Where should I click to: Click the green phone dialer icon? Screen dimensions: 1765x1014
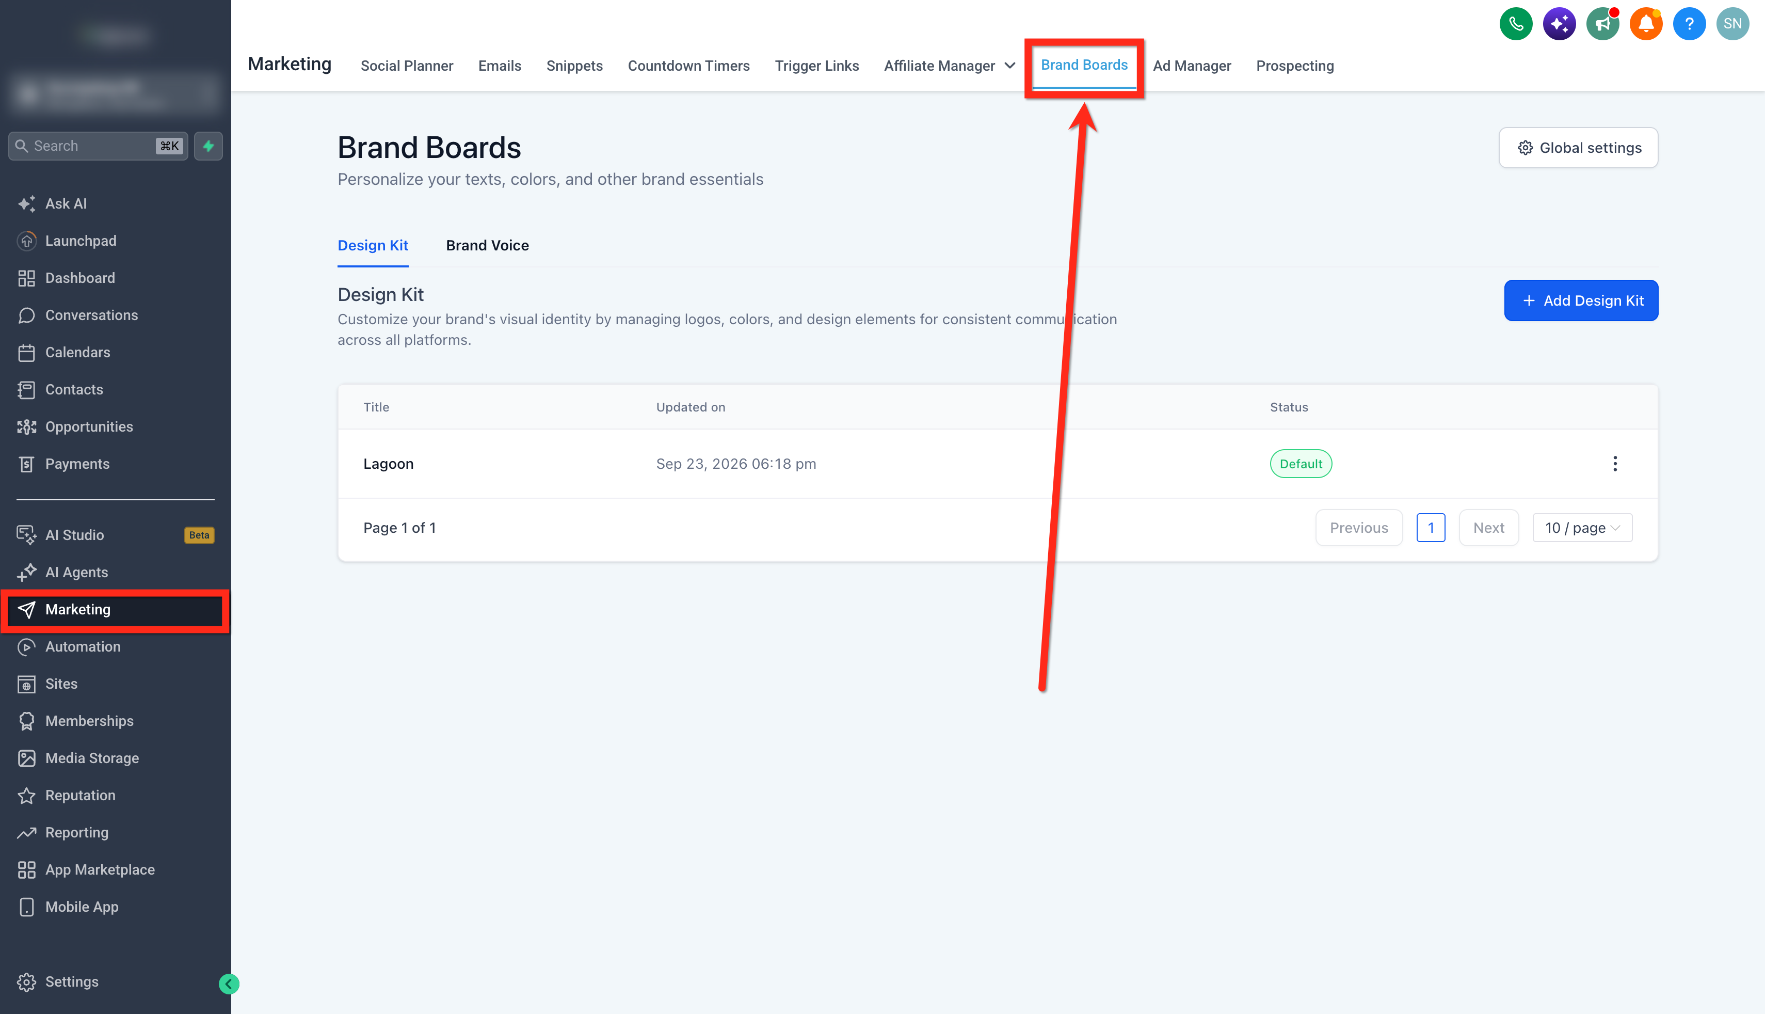(x=1515, y=24)
